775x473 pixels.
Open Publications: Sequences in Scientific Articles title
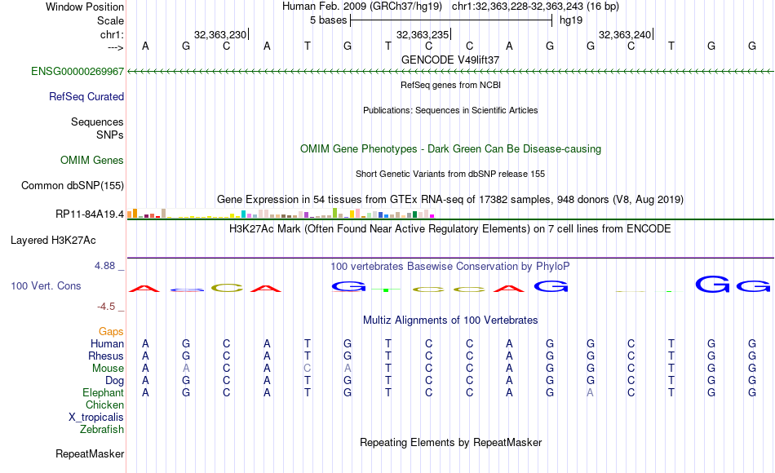(450, 110)
